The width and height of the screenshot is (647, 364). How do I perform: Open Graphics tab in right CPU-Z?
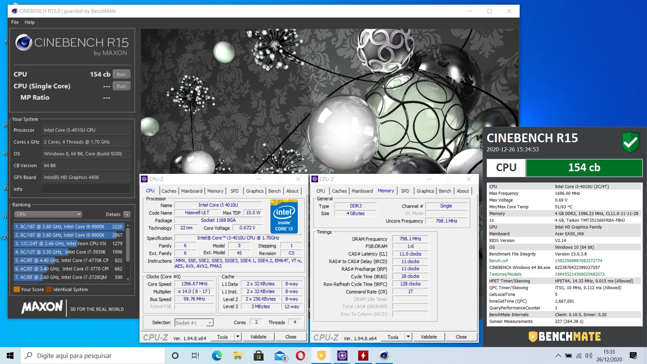(425, 191)
